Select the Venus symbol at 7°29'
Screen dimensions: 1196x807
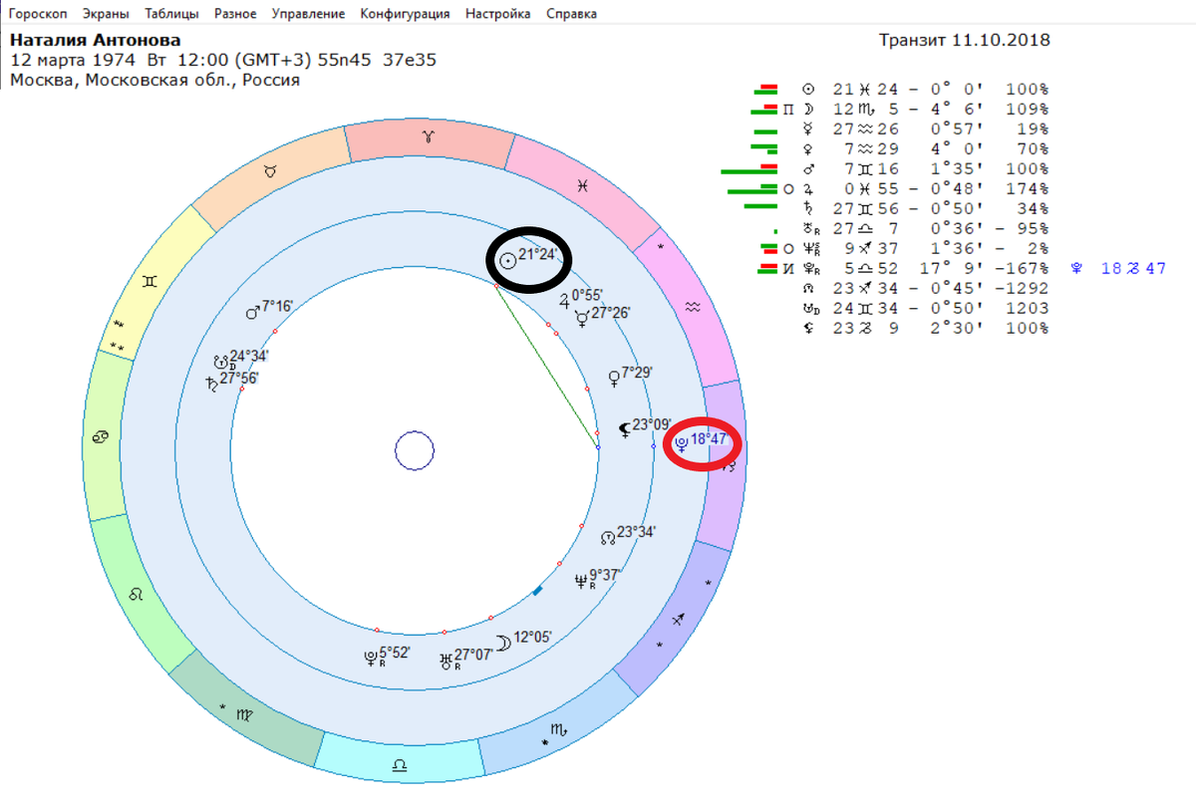click(x=614, y=377)
